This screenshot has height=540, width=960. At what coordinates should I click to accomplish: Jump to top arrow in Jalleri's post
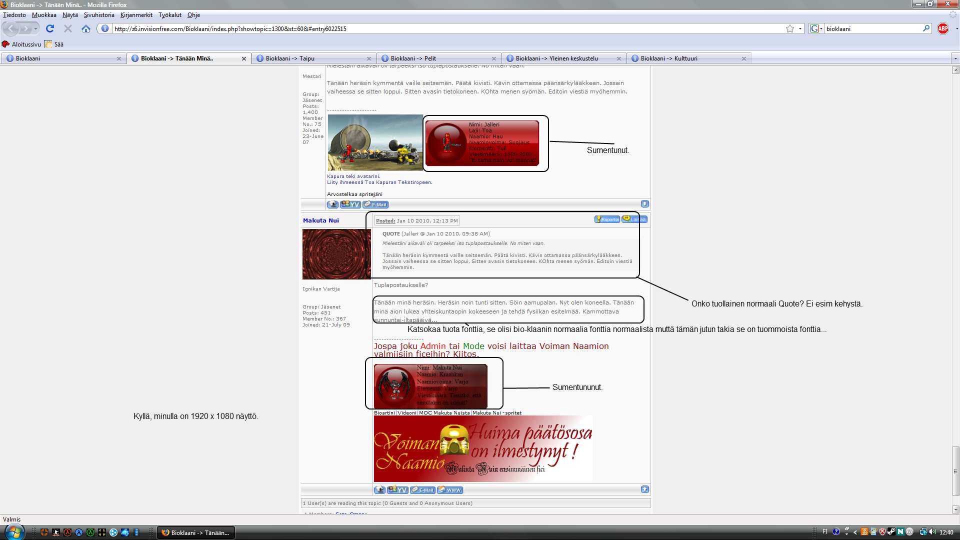[644, 204]
